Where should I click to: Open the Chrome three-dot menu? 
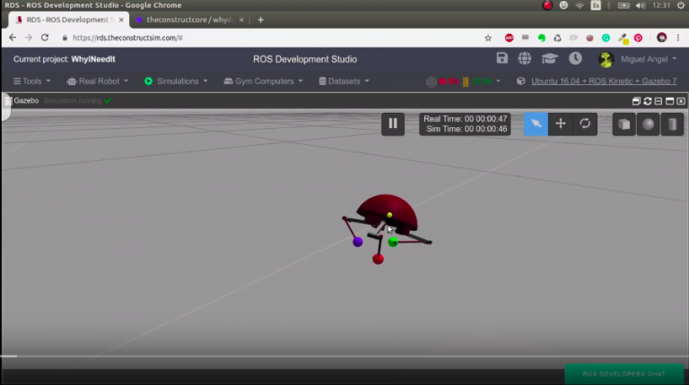click(678, 38)
